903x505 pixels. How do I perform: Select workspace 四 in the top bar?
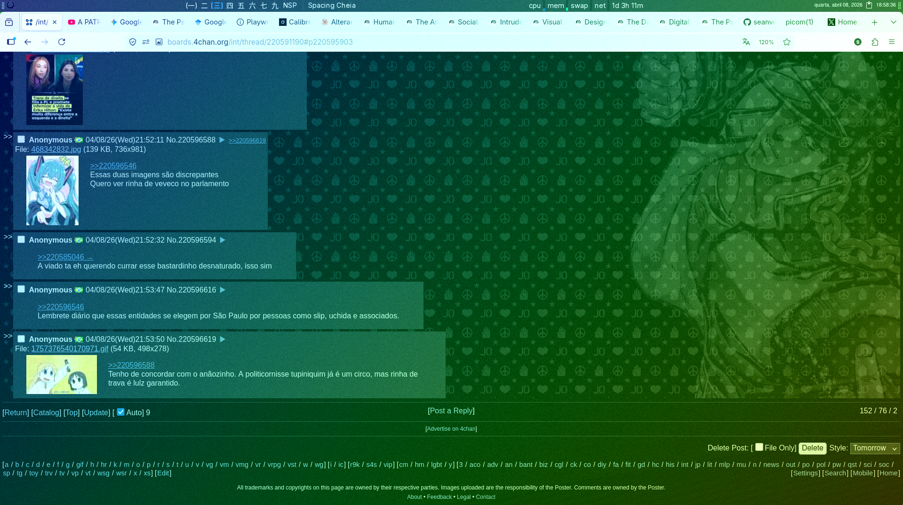click(x=230, y=5)
